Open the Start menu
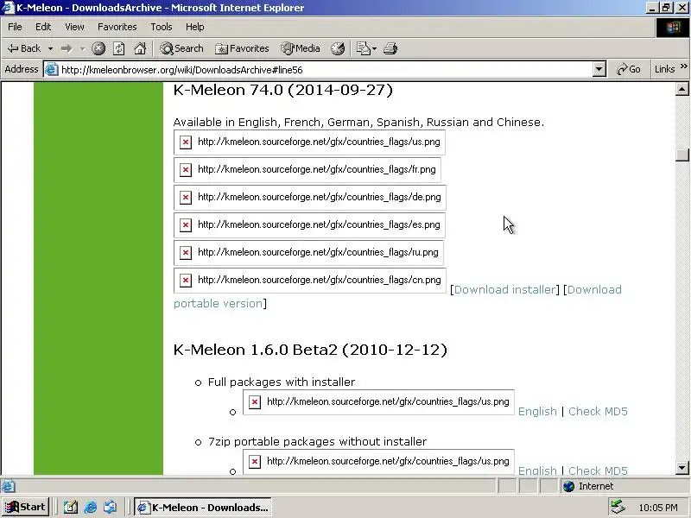This screenshot has width=691, height=518. coord(25,508)
